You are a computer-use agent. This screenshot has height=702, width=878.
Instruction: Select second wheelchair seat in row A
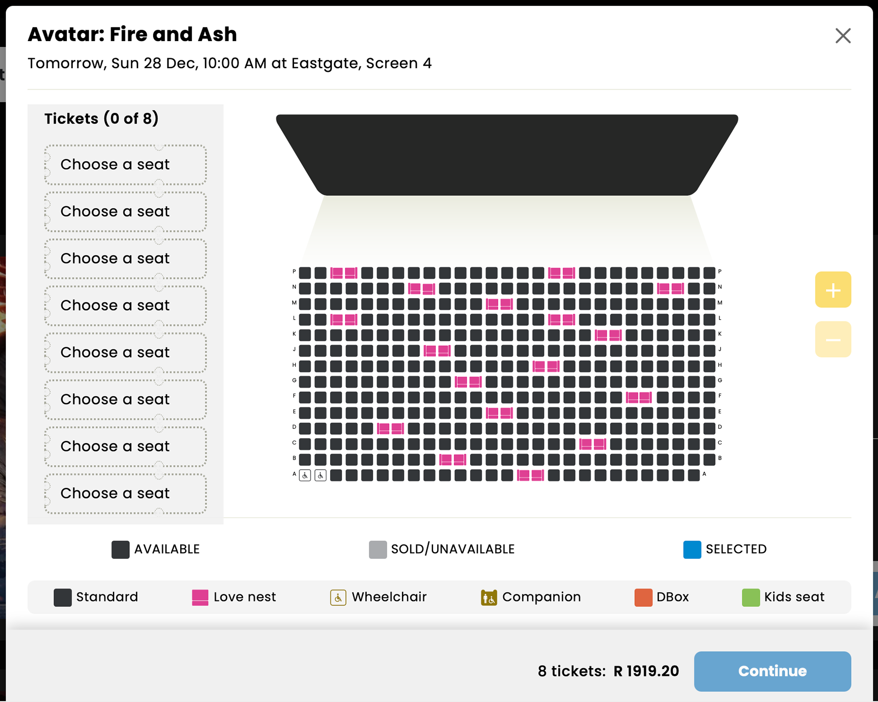point(321,476)
